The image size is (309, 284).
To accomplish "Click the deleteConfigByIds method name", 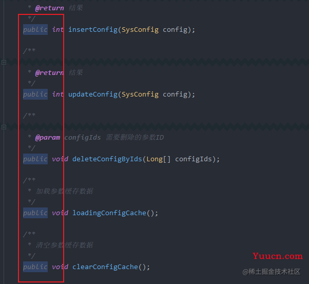I will click(107, 159).
